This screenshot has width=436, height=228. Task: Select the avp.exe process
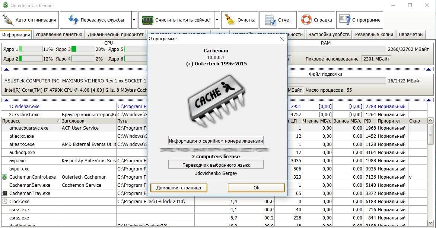tap(17, 160)
